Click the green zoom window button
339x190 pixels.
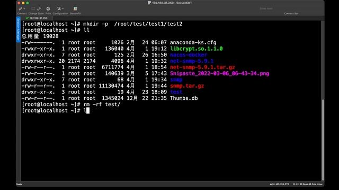coord(28,3)
